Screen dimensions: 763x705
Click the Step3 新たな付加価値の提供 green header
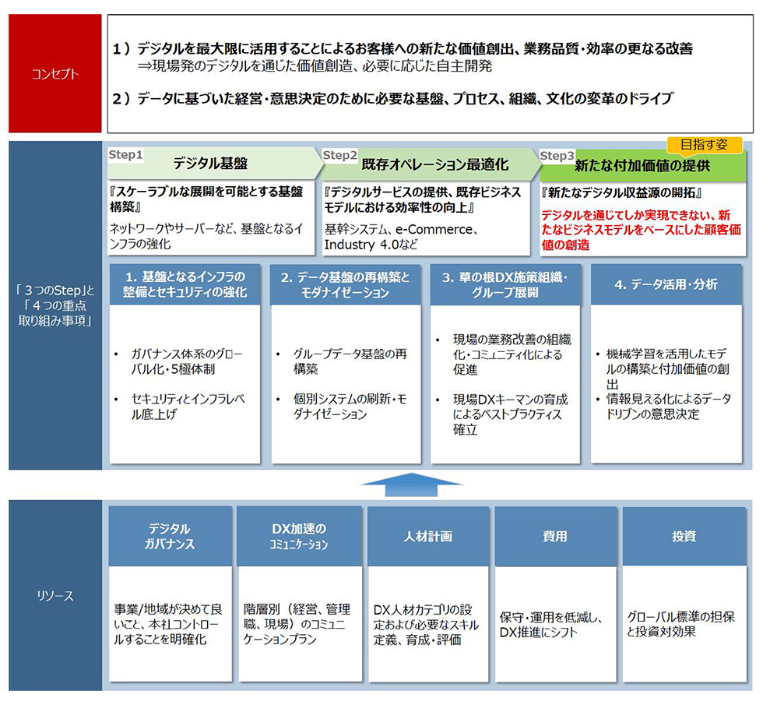click(x=642, y=166)
